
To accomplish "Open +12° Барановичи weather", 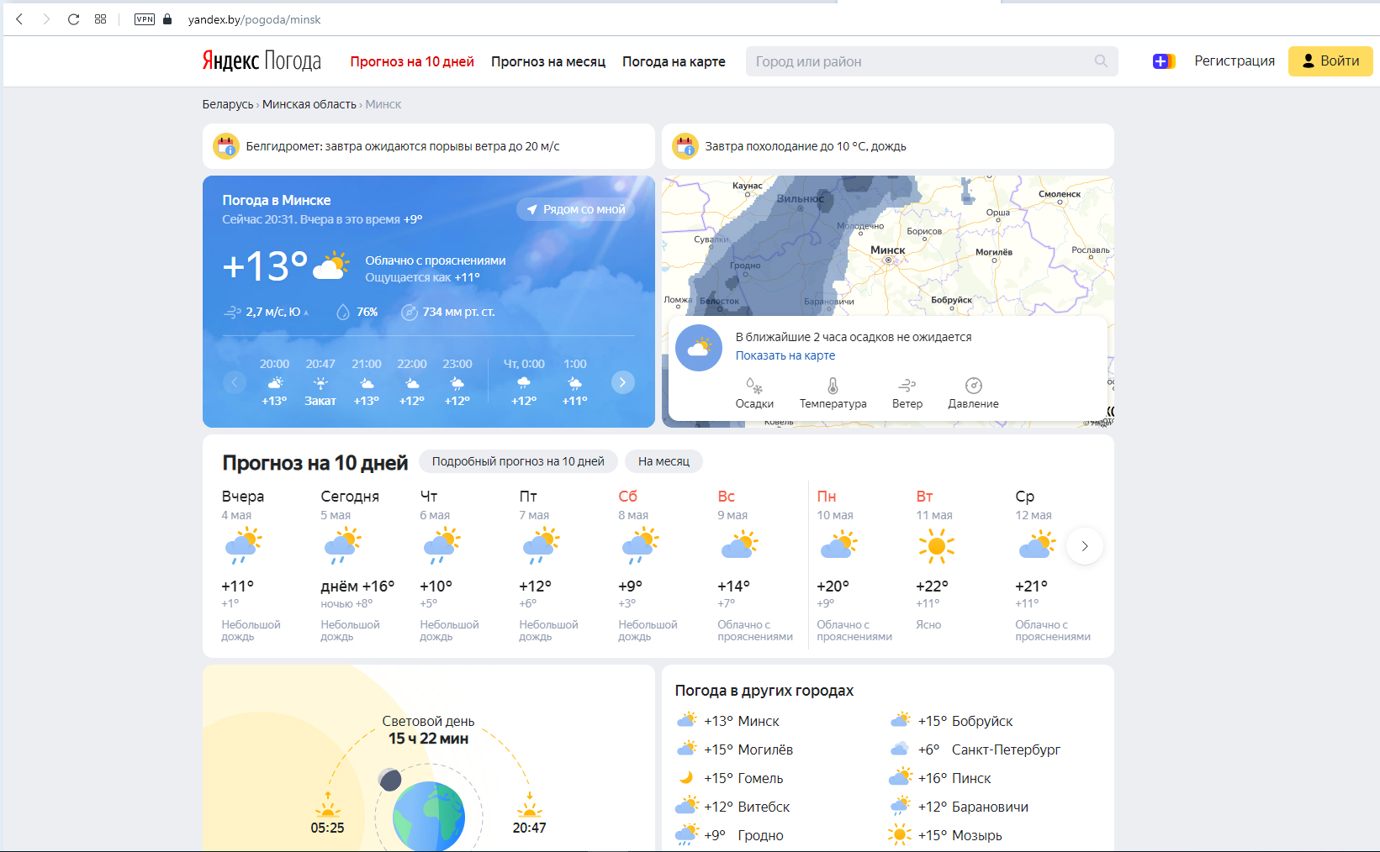I will (959, 807).
